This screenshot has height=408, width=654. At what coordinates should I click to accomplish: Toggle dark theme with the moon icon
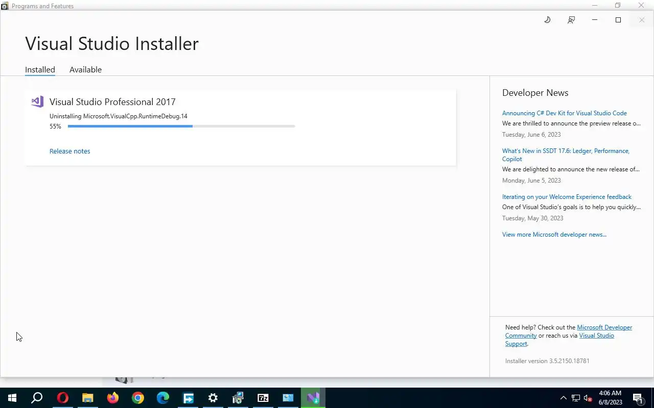coord(547,20)
